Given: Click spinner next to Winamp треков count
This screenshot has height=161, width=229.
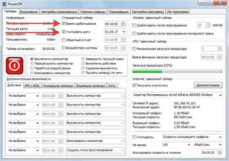Looking at the screenshot, I should coord(209,25).
